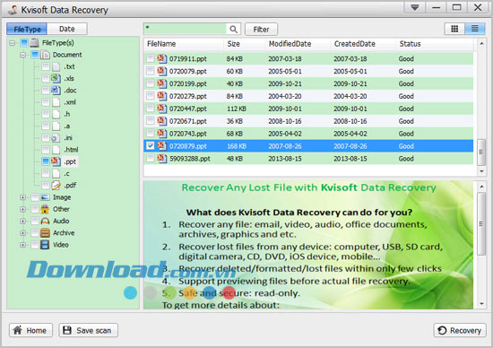Click the ppt icon of 0720079.ppt
The height and width of the screenshot is (348, 493).
[x=162, y=71]
